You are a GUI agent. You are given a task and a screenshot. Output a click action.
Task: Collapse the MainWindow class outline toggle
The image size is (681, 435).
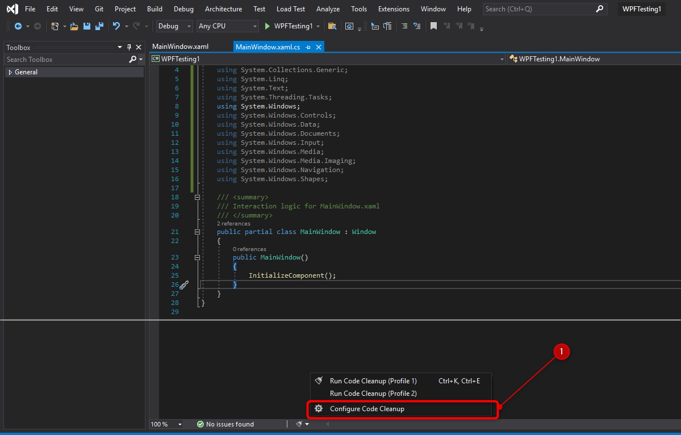(197, 232)
